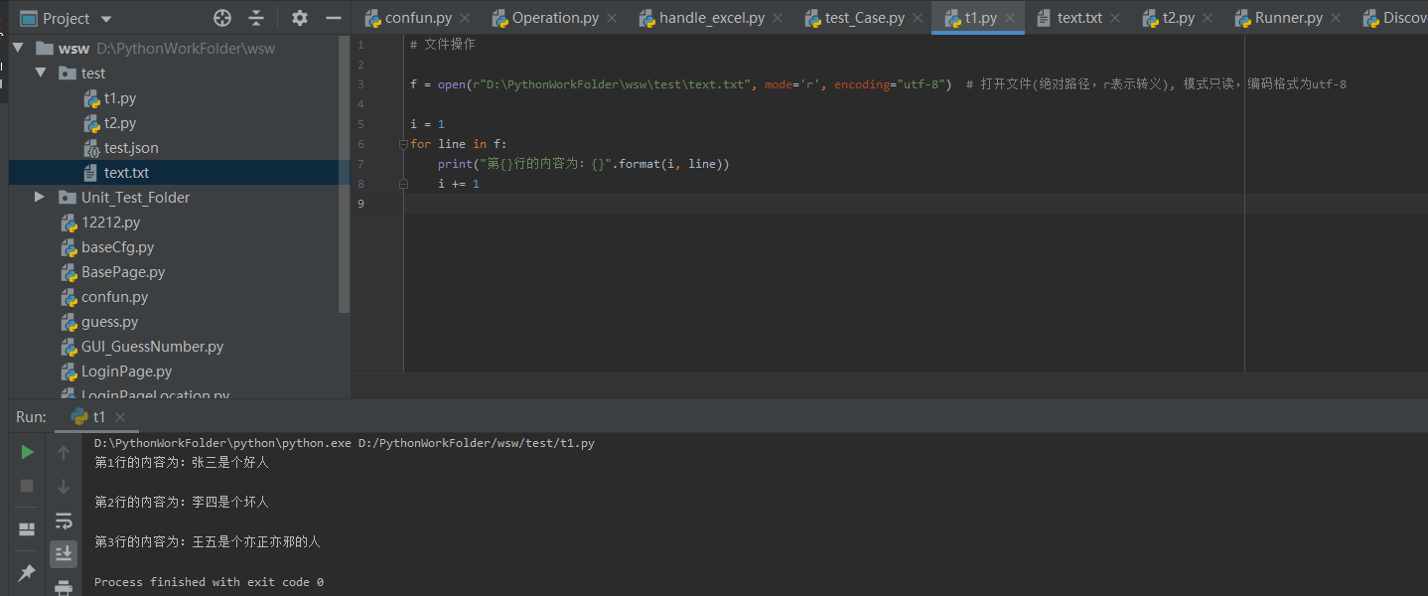The height and width of the screenshot is (596, 1428).
Task: Close the confun.py editor tab
Action: point(465,18)
